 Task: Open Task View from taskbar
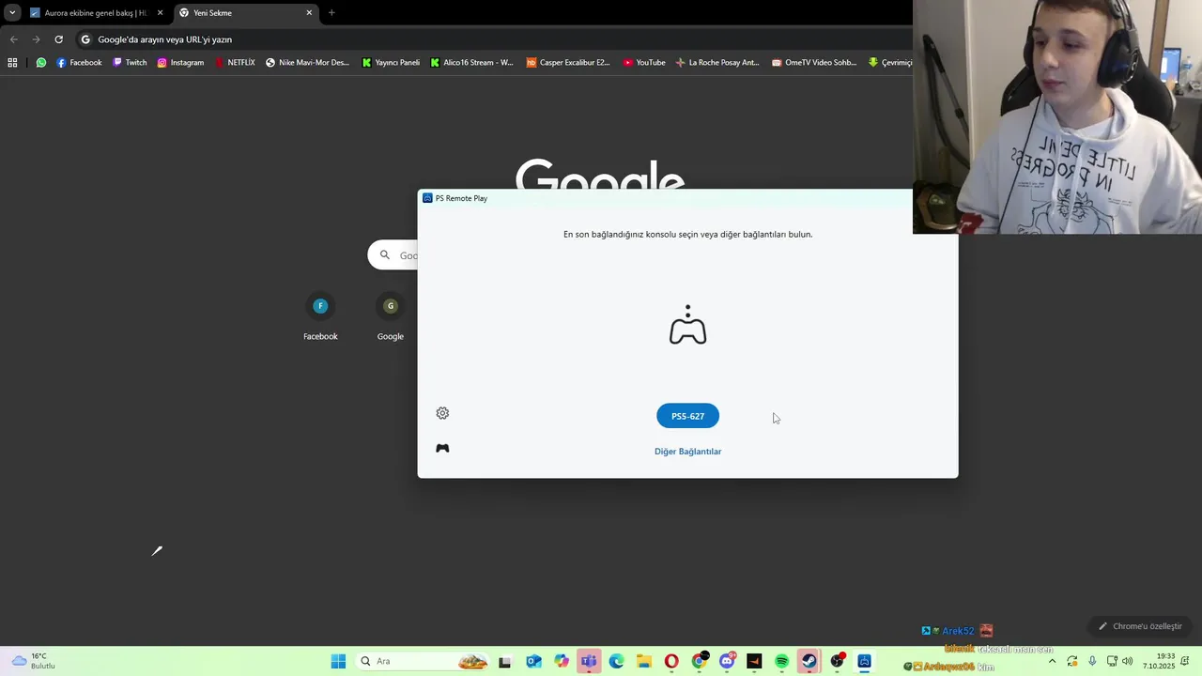[504, 661]
